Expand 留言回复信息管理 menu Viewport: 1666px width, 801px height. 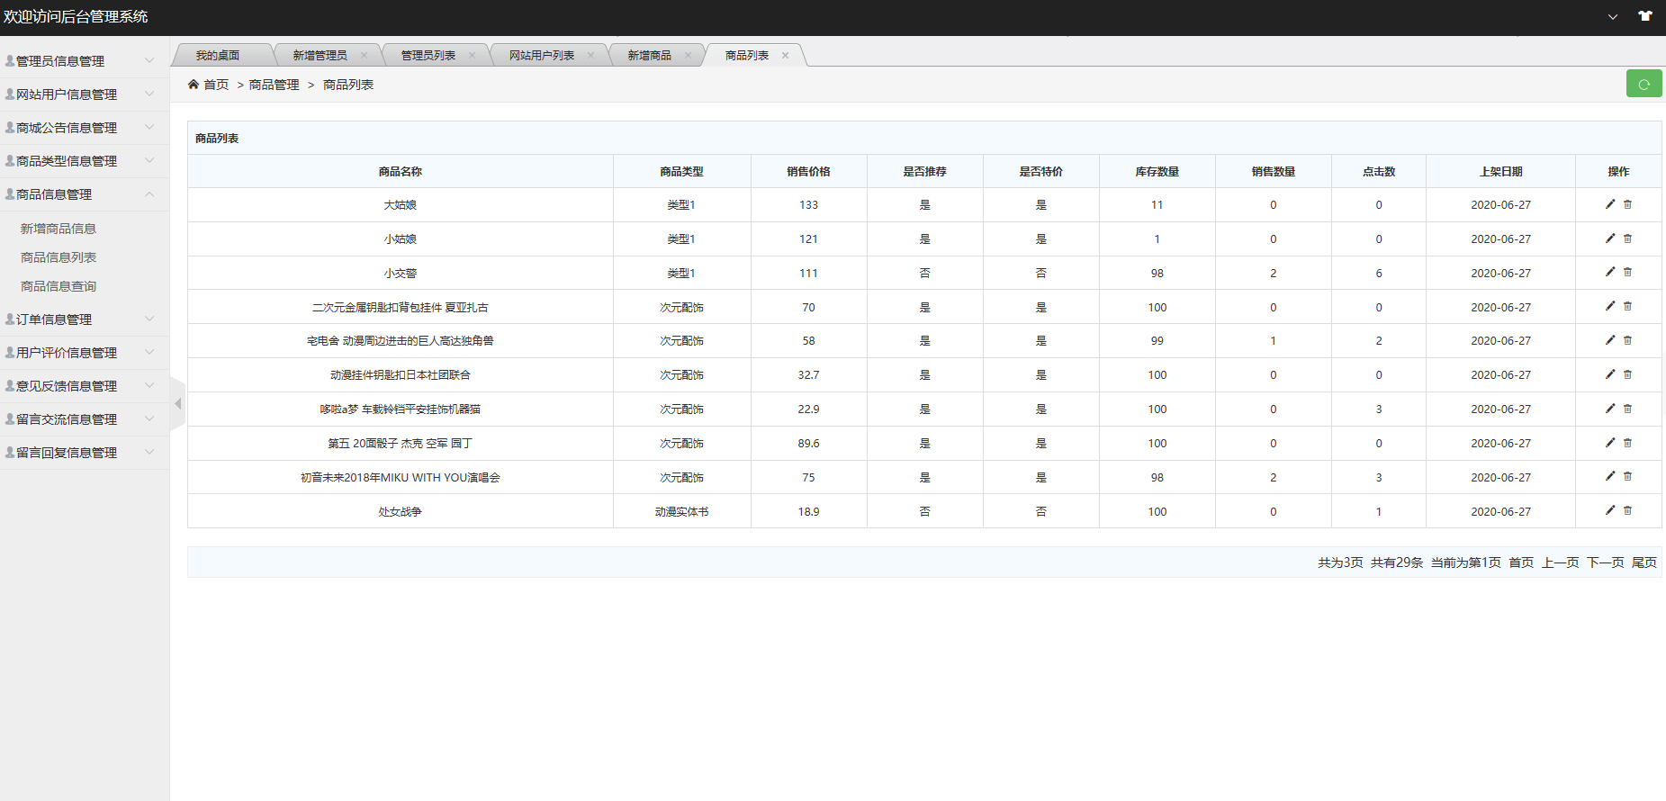click(85, 453)
